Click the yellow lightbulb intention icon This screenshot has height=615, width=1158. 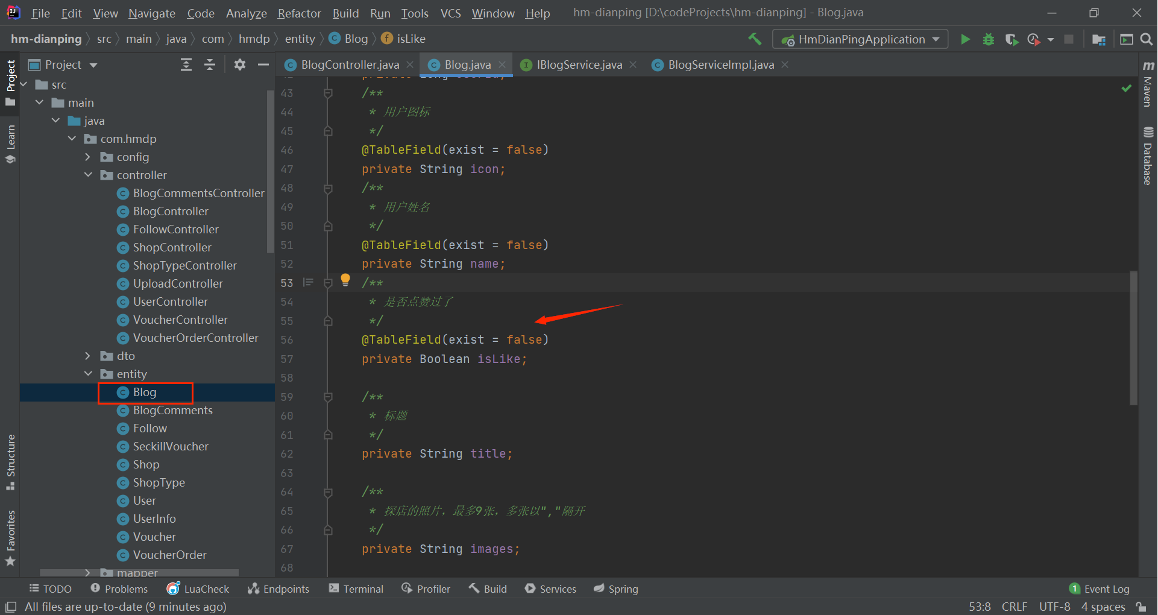point(345,280)
